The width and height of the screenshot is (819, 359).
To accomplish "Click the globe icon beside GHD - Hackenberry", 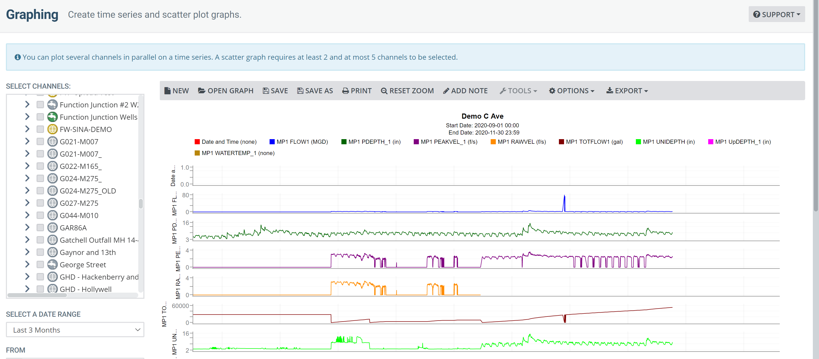I will point(53,277).
